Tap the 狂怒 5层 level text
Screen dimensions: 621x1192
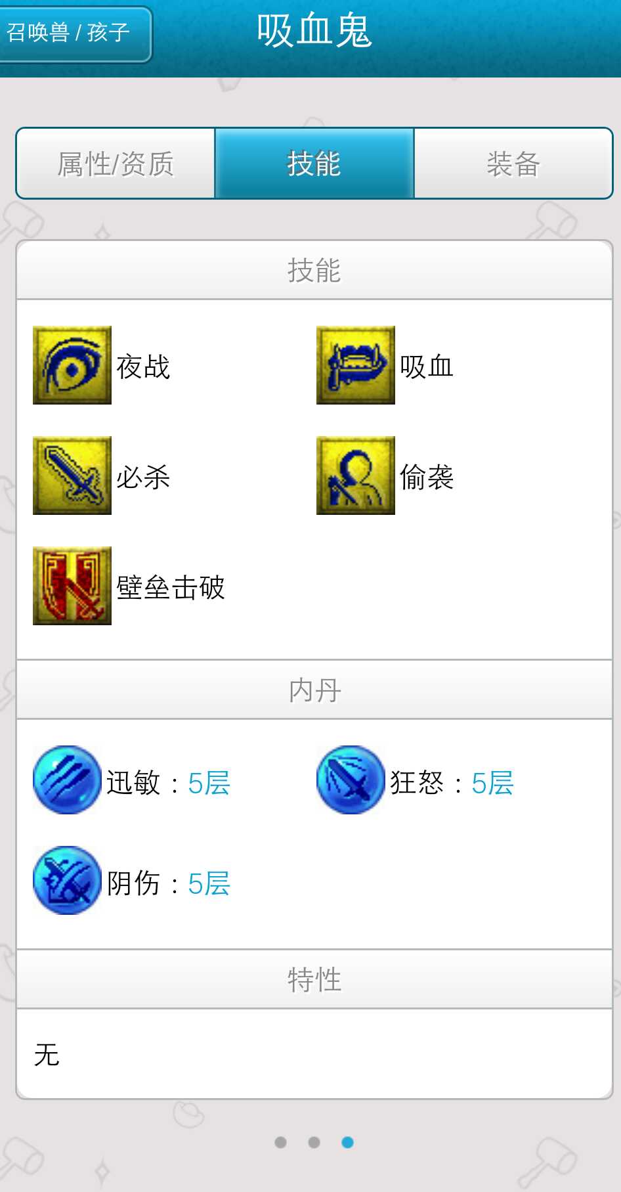tap(492, 783)
